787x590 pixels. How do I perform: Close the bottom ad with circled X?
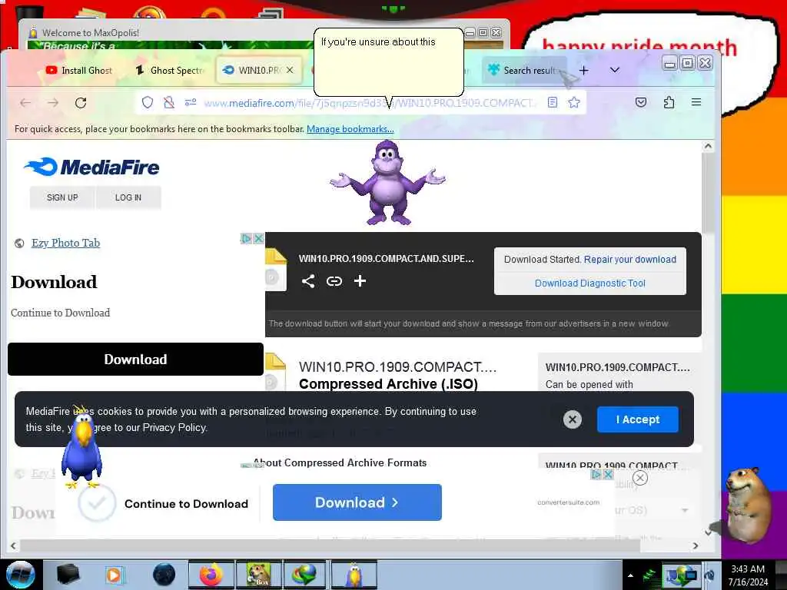[640, 478]
